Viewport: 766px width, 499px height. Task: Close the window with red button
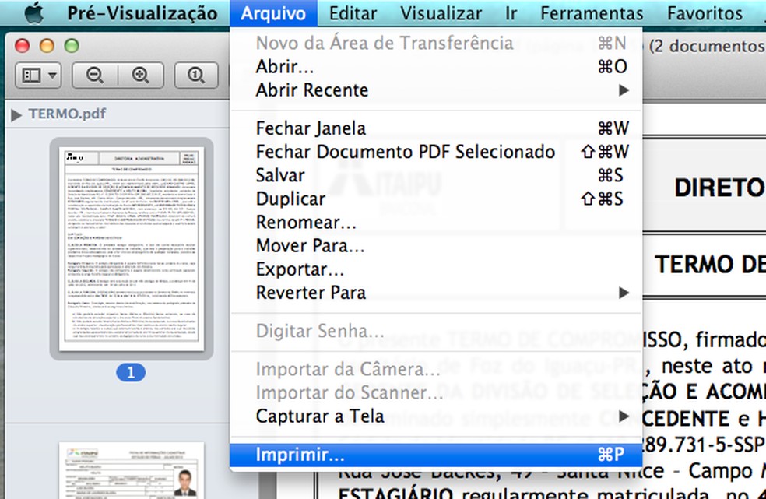[22, 45]
